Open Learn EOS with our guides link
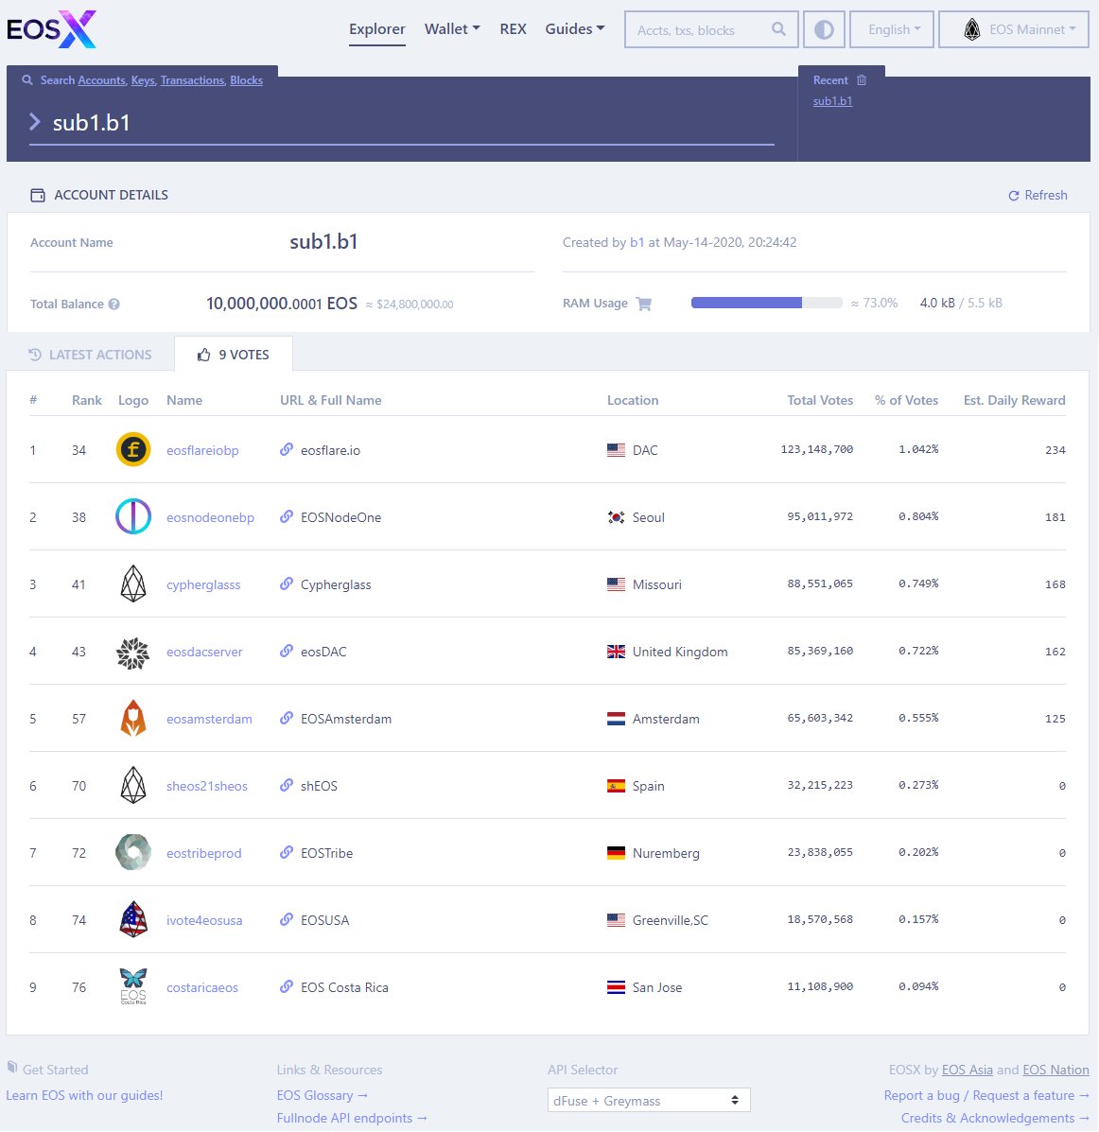1099x1132 pixels. (x=84, y=1095)
